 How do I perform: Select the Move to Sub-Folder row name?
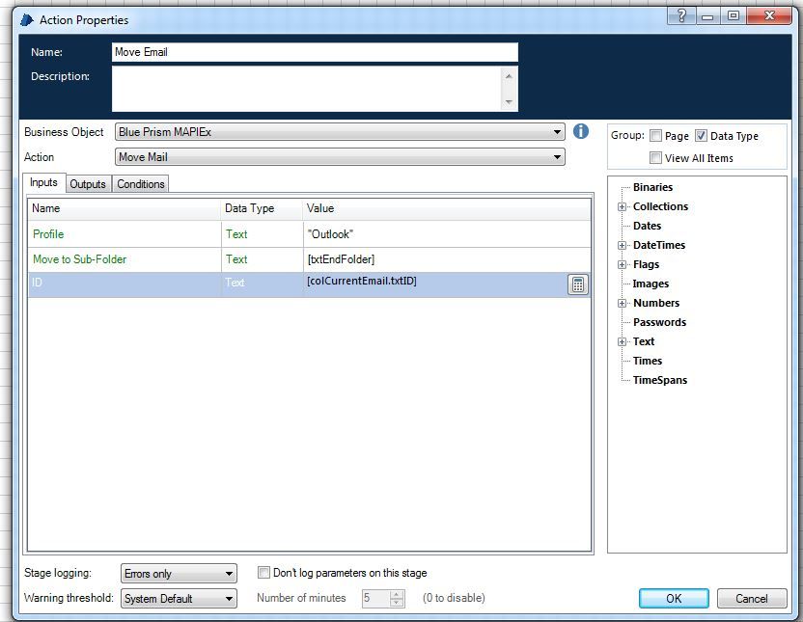(79, 259)
